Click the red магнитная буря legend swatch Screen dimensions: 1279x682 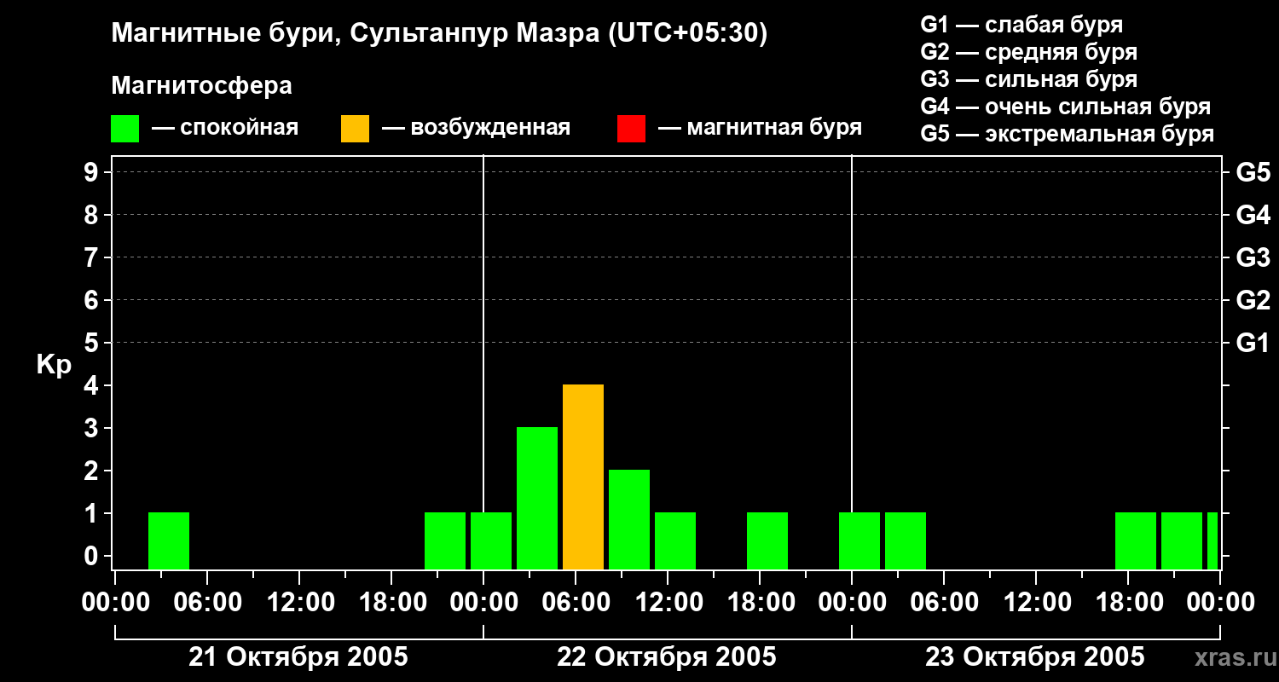(x=631, y=128)
